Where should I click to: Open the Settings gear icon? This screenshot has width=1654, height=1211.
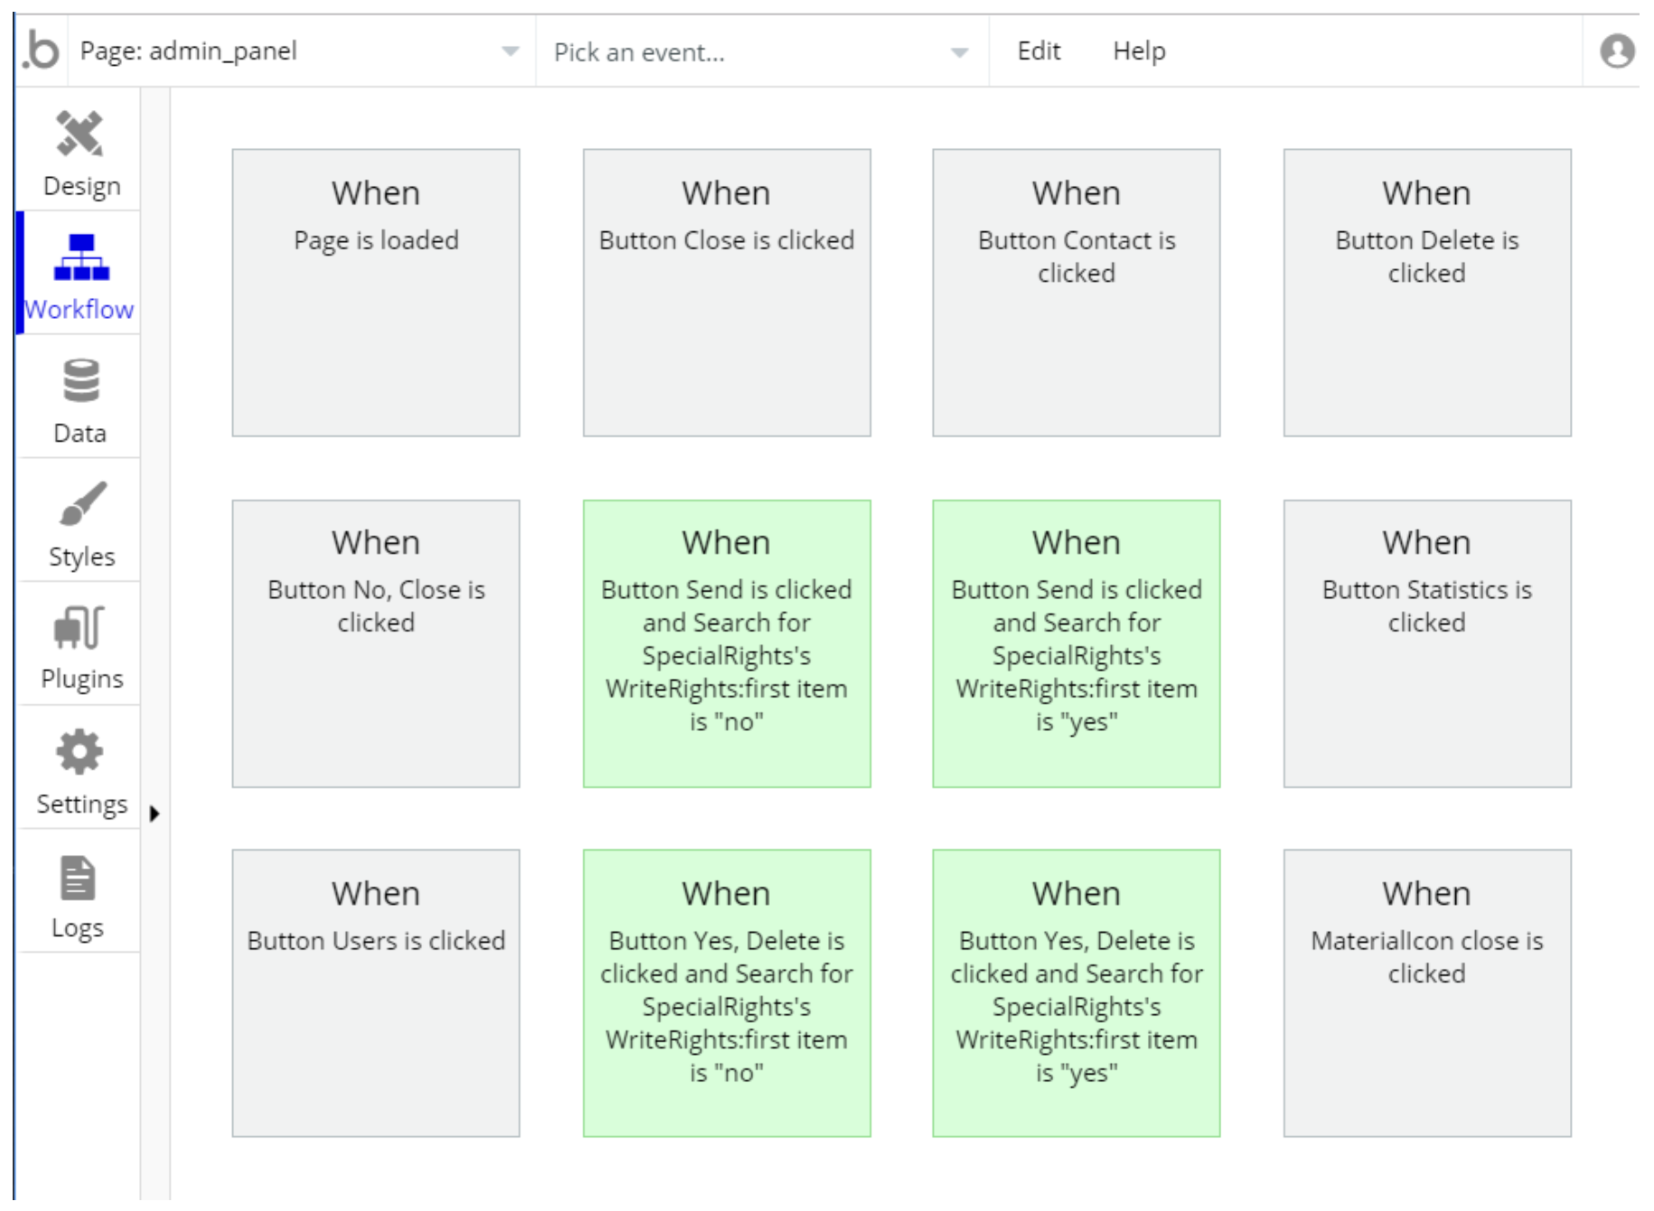pyautogui.click(x=80, y=752)
